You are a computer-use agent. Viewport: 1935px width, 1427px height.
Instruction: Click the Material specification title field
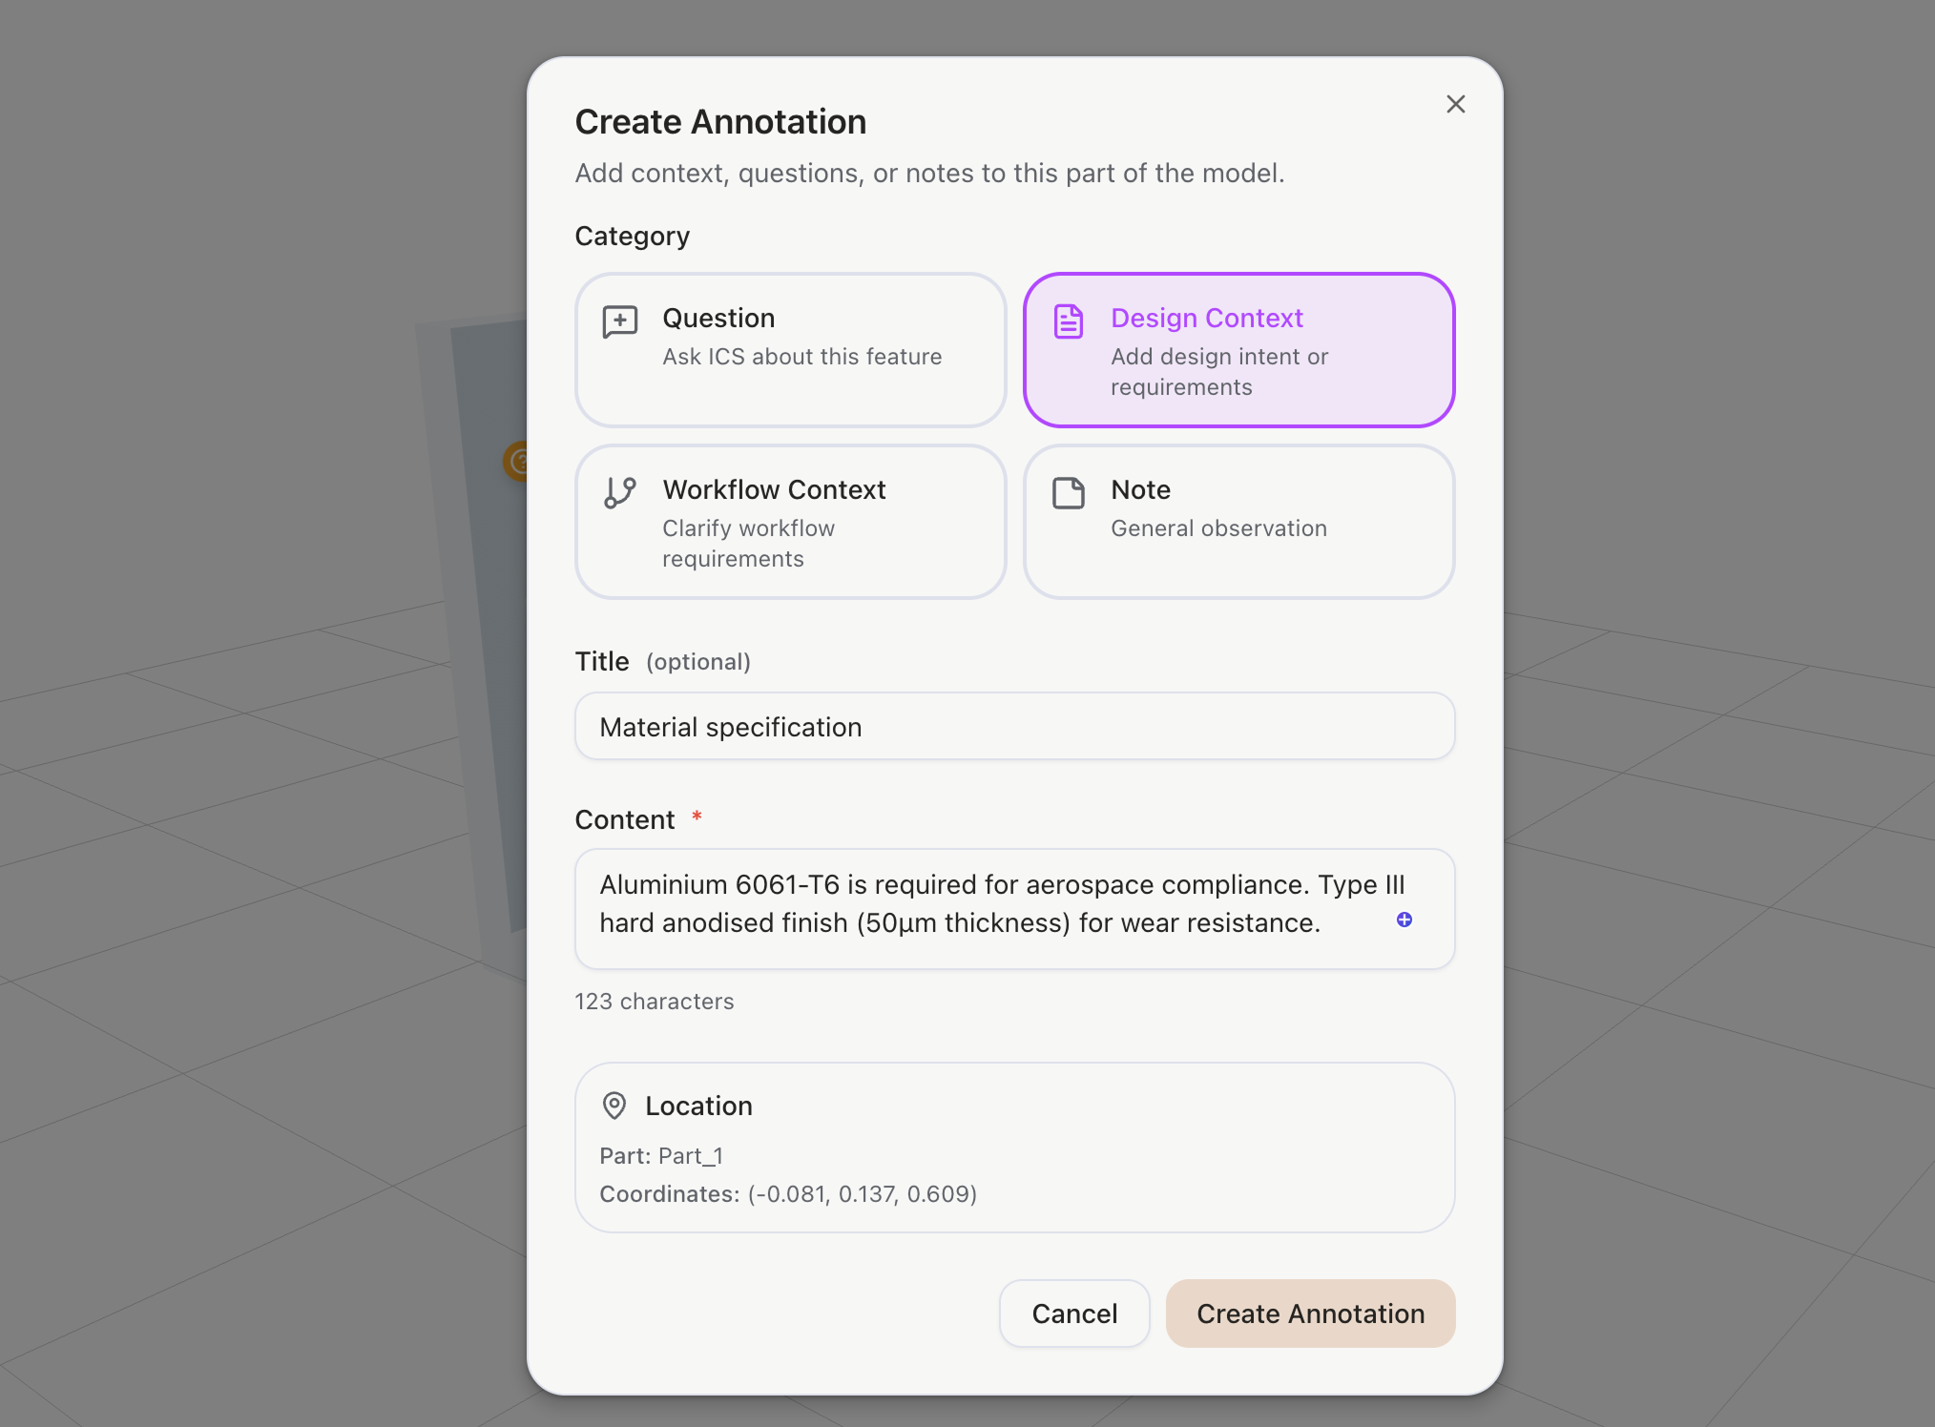[1013, 727]
